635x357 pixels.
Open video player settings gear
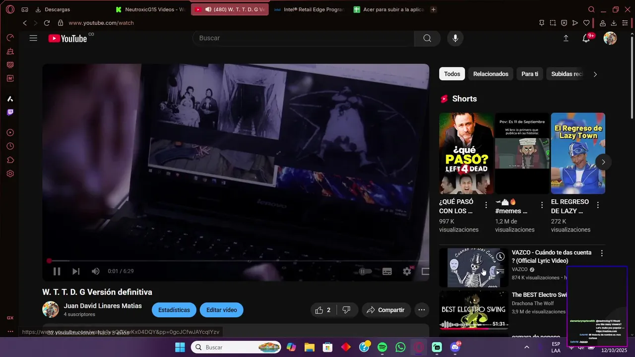click(407, 271)
